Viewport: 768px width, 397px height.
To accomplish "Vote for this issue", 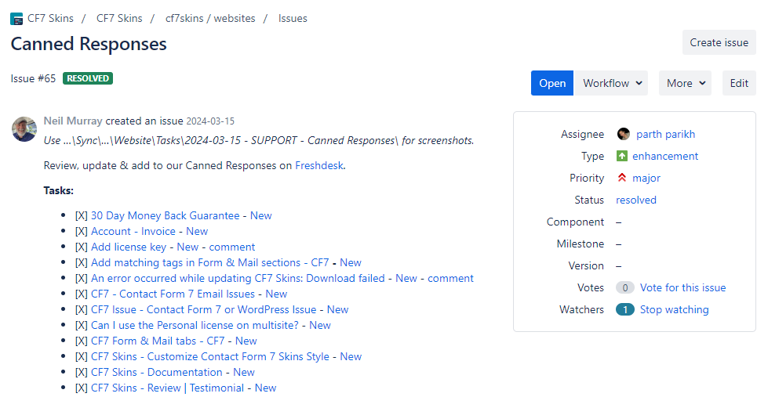I will (682, 287).
